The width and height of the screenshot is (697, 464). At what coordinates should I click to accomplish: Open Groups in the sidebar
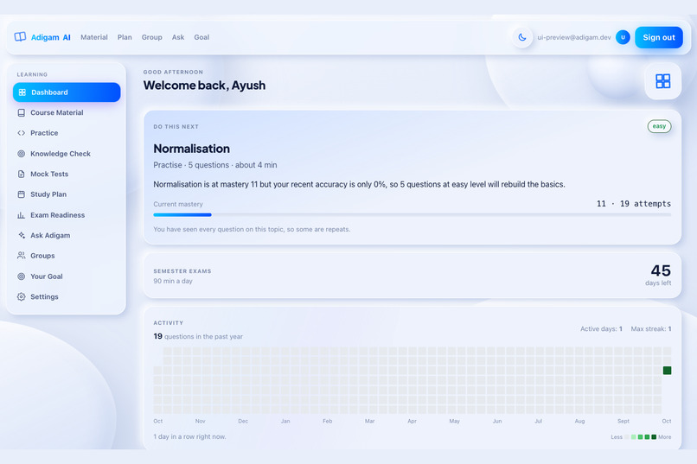click(67, 256)
